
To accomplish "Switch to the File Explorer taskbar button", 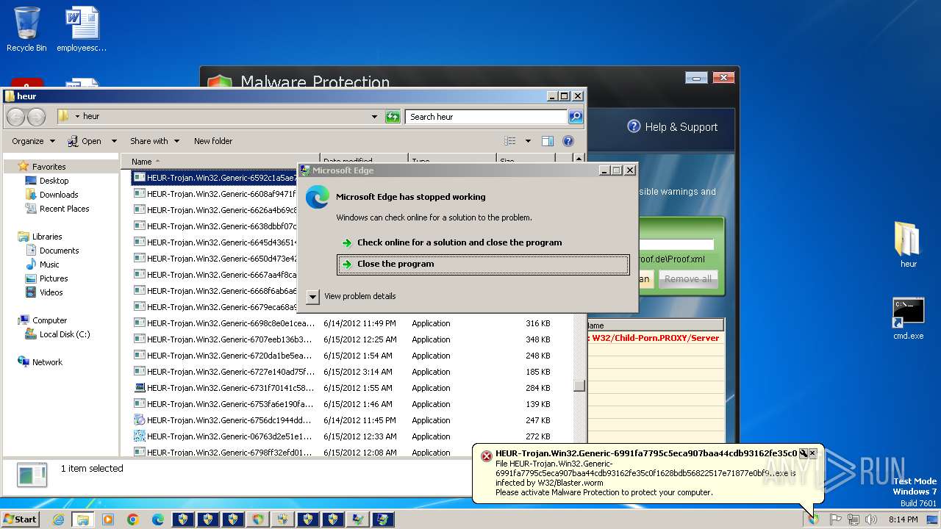I will tap(83, 519).
